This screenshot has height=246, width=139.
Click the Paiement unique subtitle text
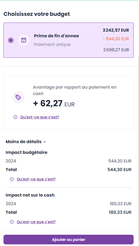(52, 44)
